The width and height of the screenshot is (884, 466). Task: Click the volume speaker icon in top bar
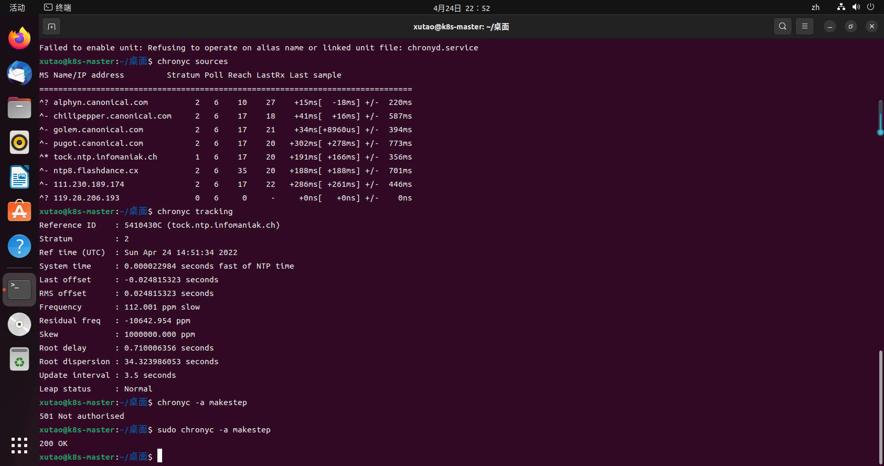click(856, 7)
